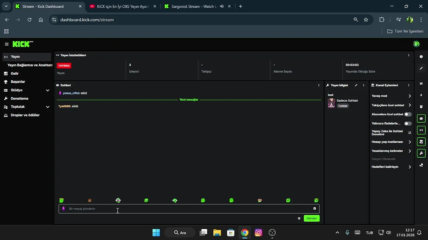This screenshot has width=428, height=240.
Task: Open Takipçilere özel sohbet options
Action: (x=392, y=105)
